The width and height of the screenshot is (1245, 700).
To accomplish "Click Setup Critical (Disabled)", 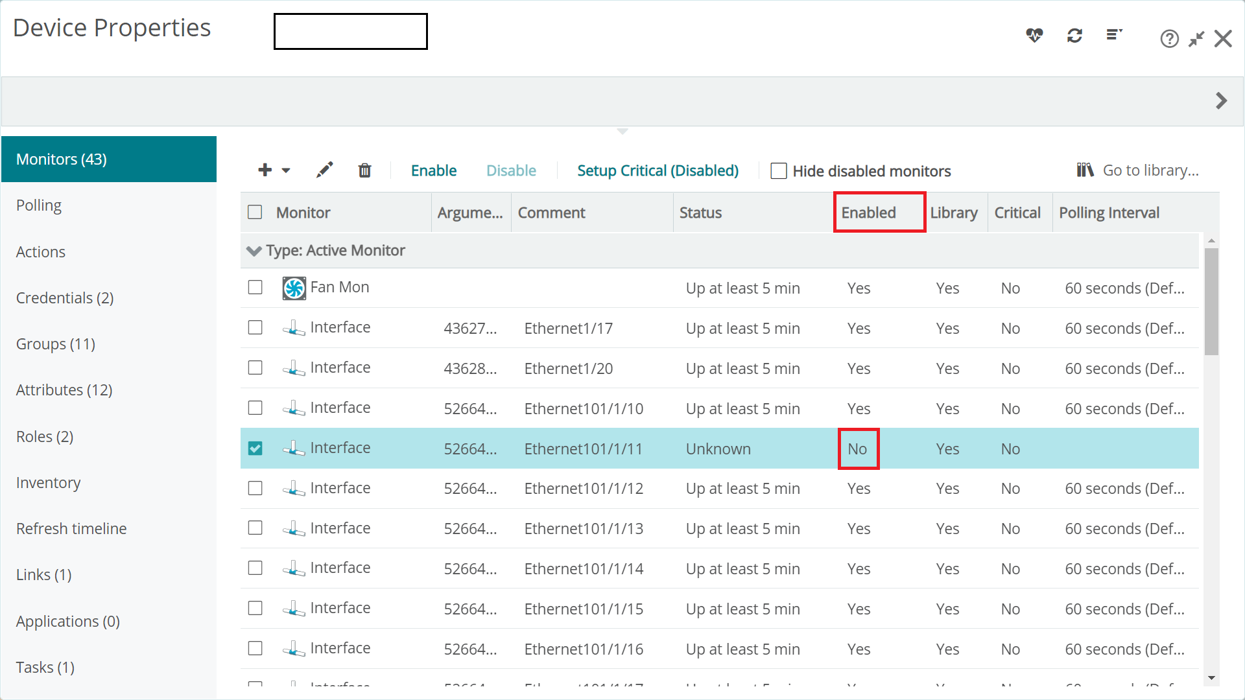I will (x=658, y=170).
